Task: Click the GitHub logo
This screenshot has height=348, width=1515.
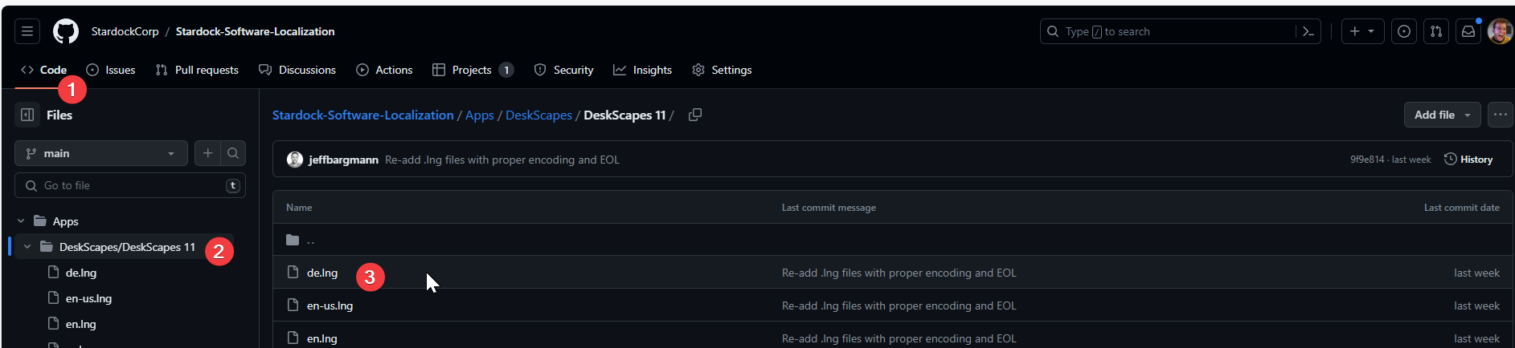Action: tap(66, 31)
